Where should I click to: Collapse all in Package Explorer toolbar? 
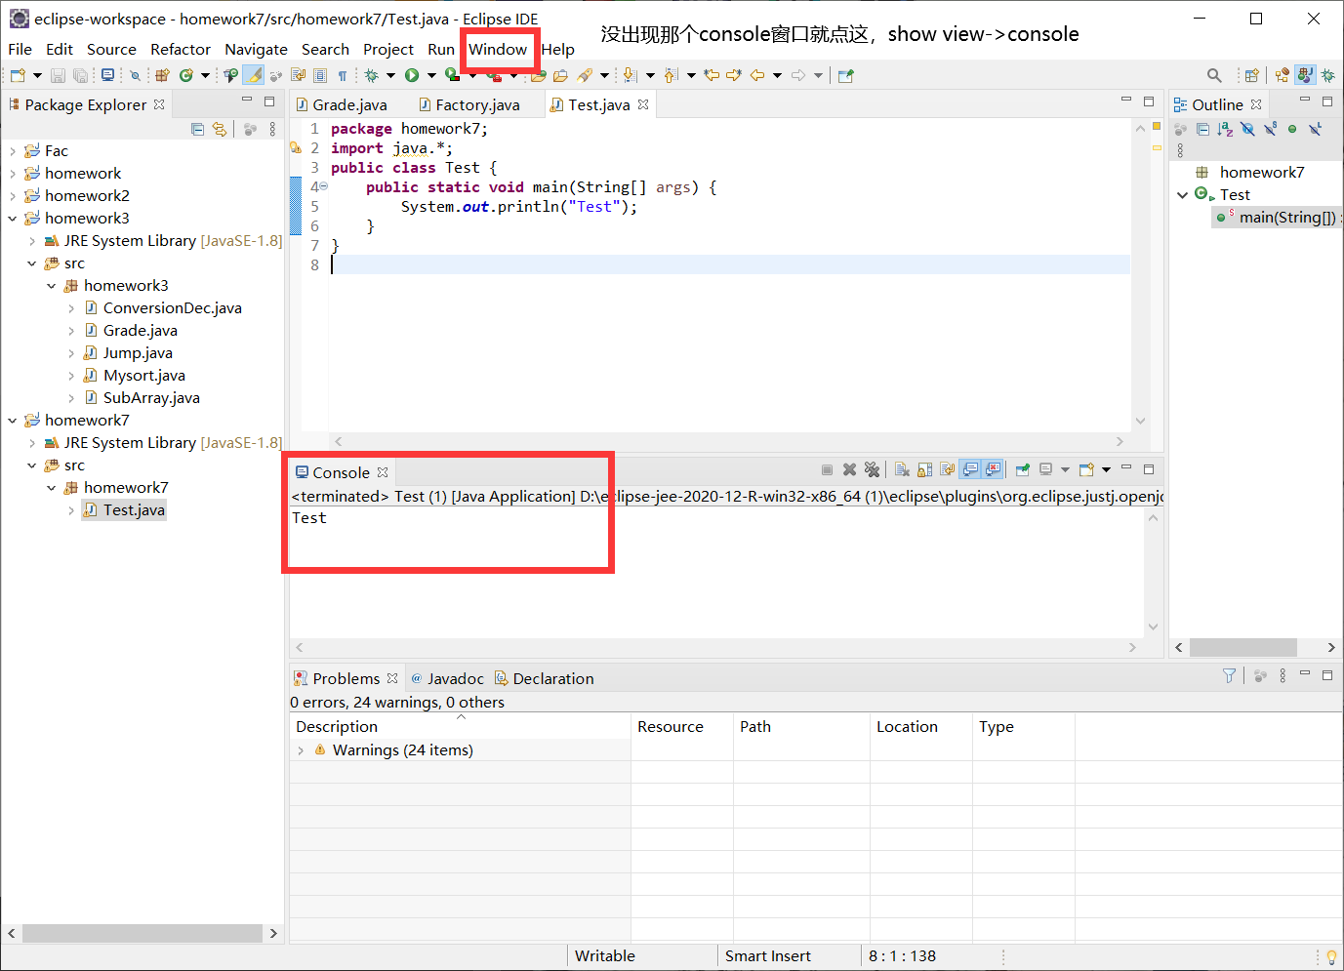tap(198, 129)
